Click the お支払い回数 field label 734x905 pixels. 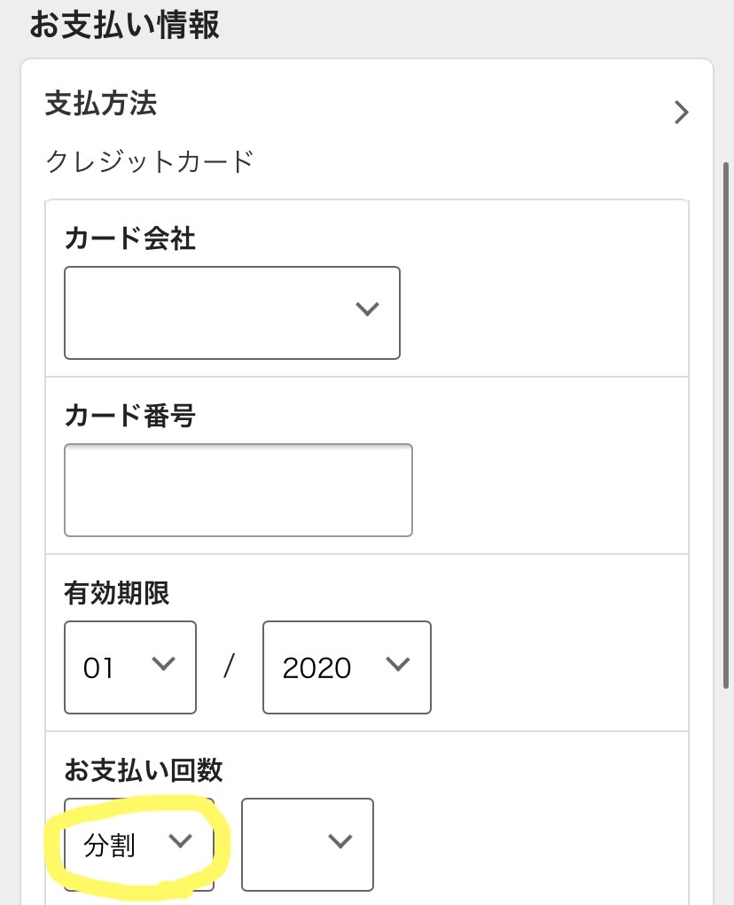tap(143, 770)
